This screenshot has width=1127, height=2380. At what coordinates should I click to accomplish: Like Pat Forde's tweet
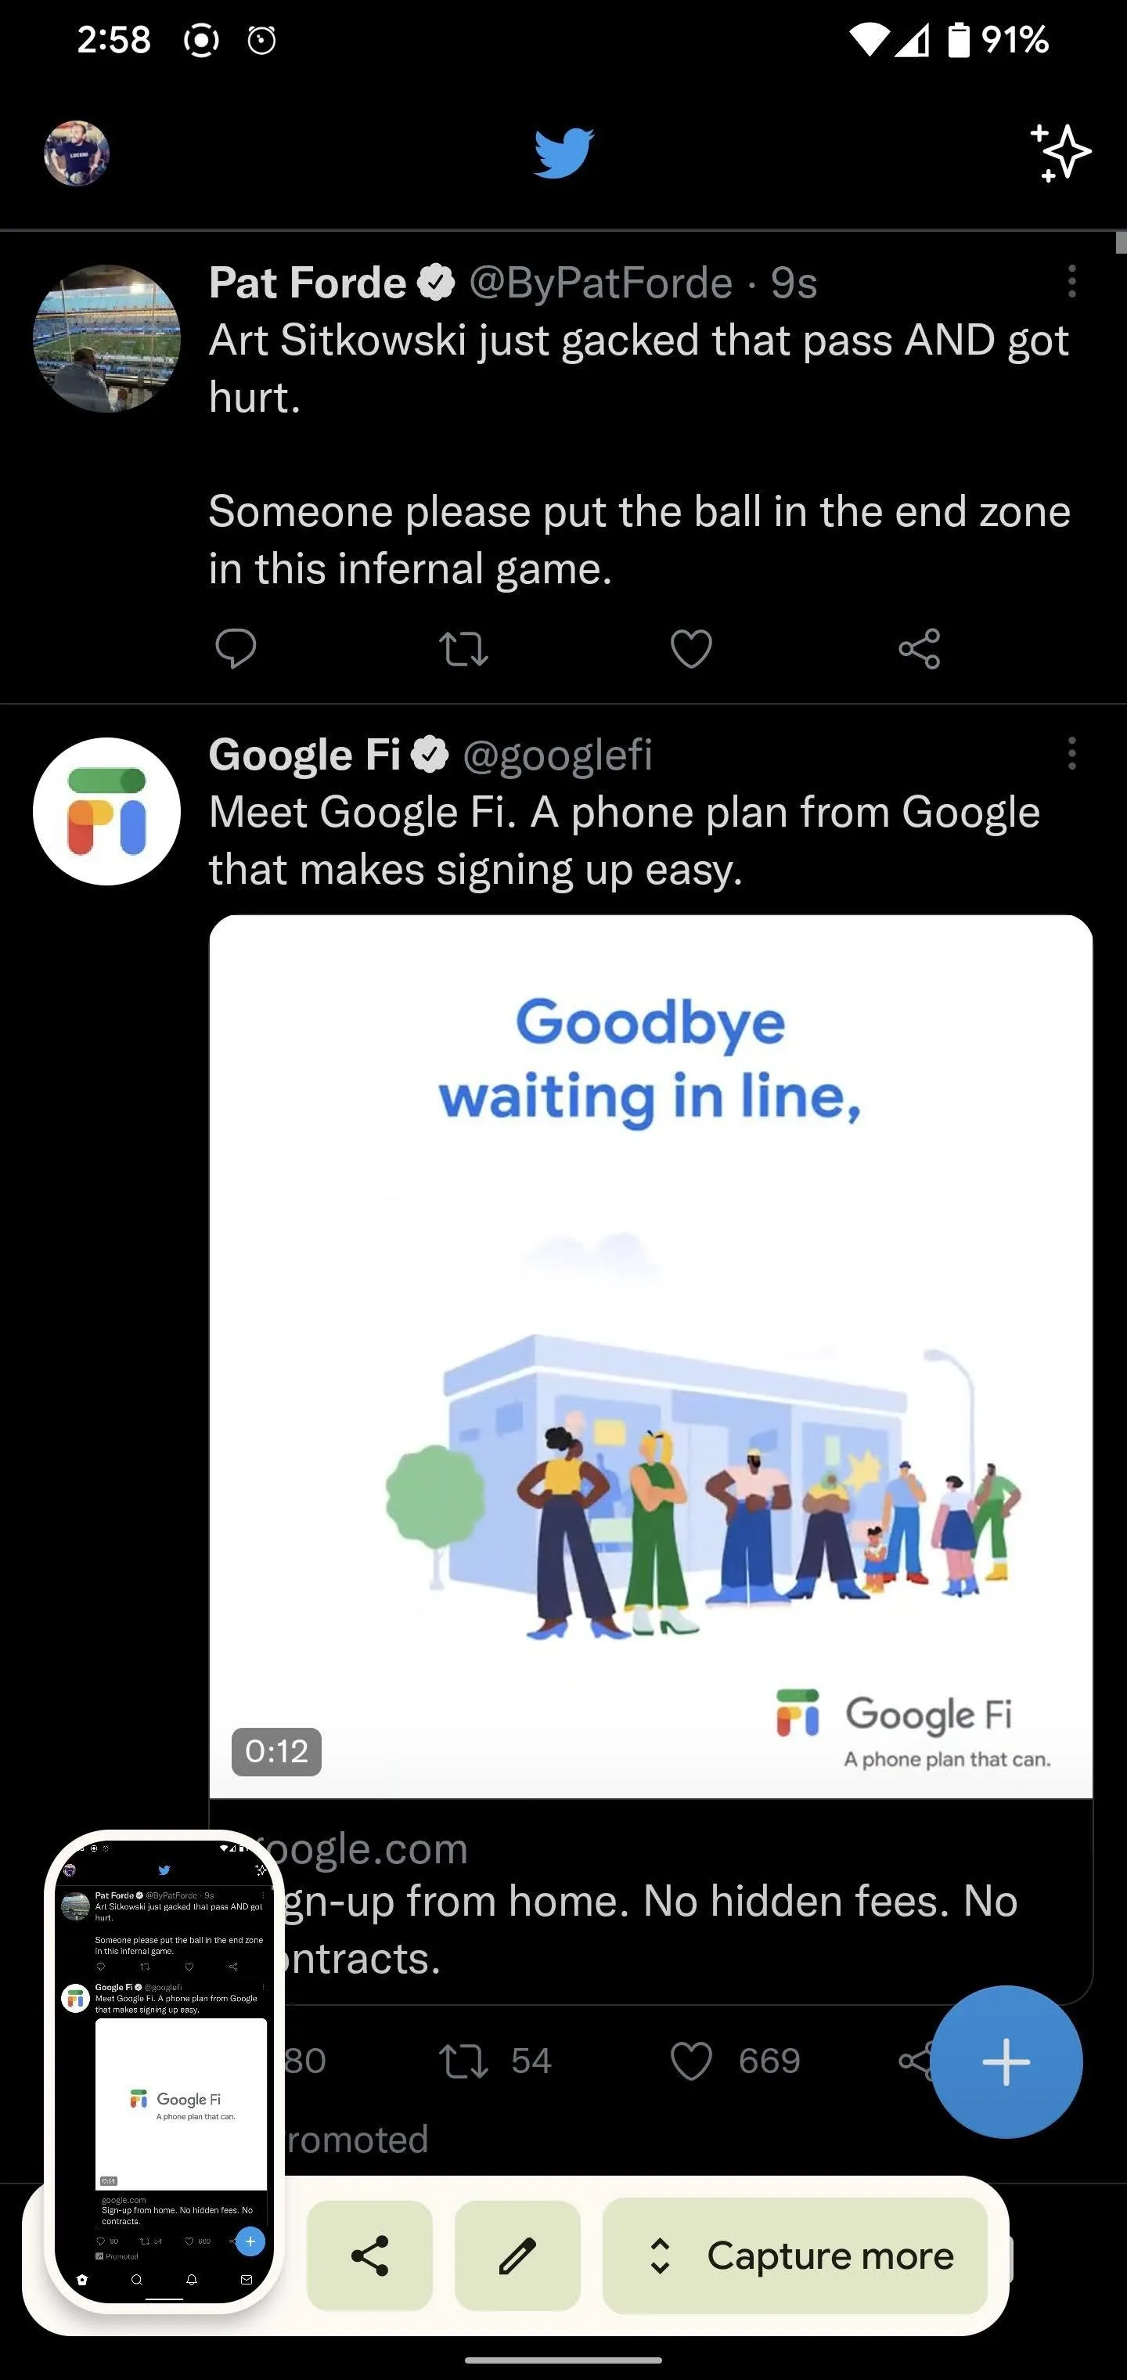click(x=691, y=647)
